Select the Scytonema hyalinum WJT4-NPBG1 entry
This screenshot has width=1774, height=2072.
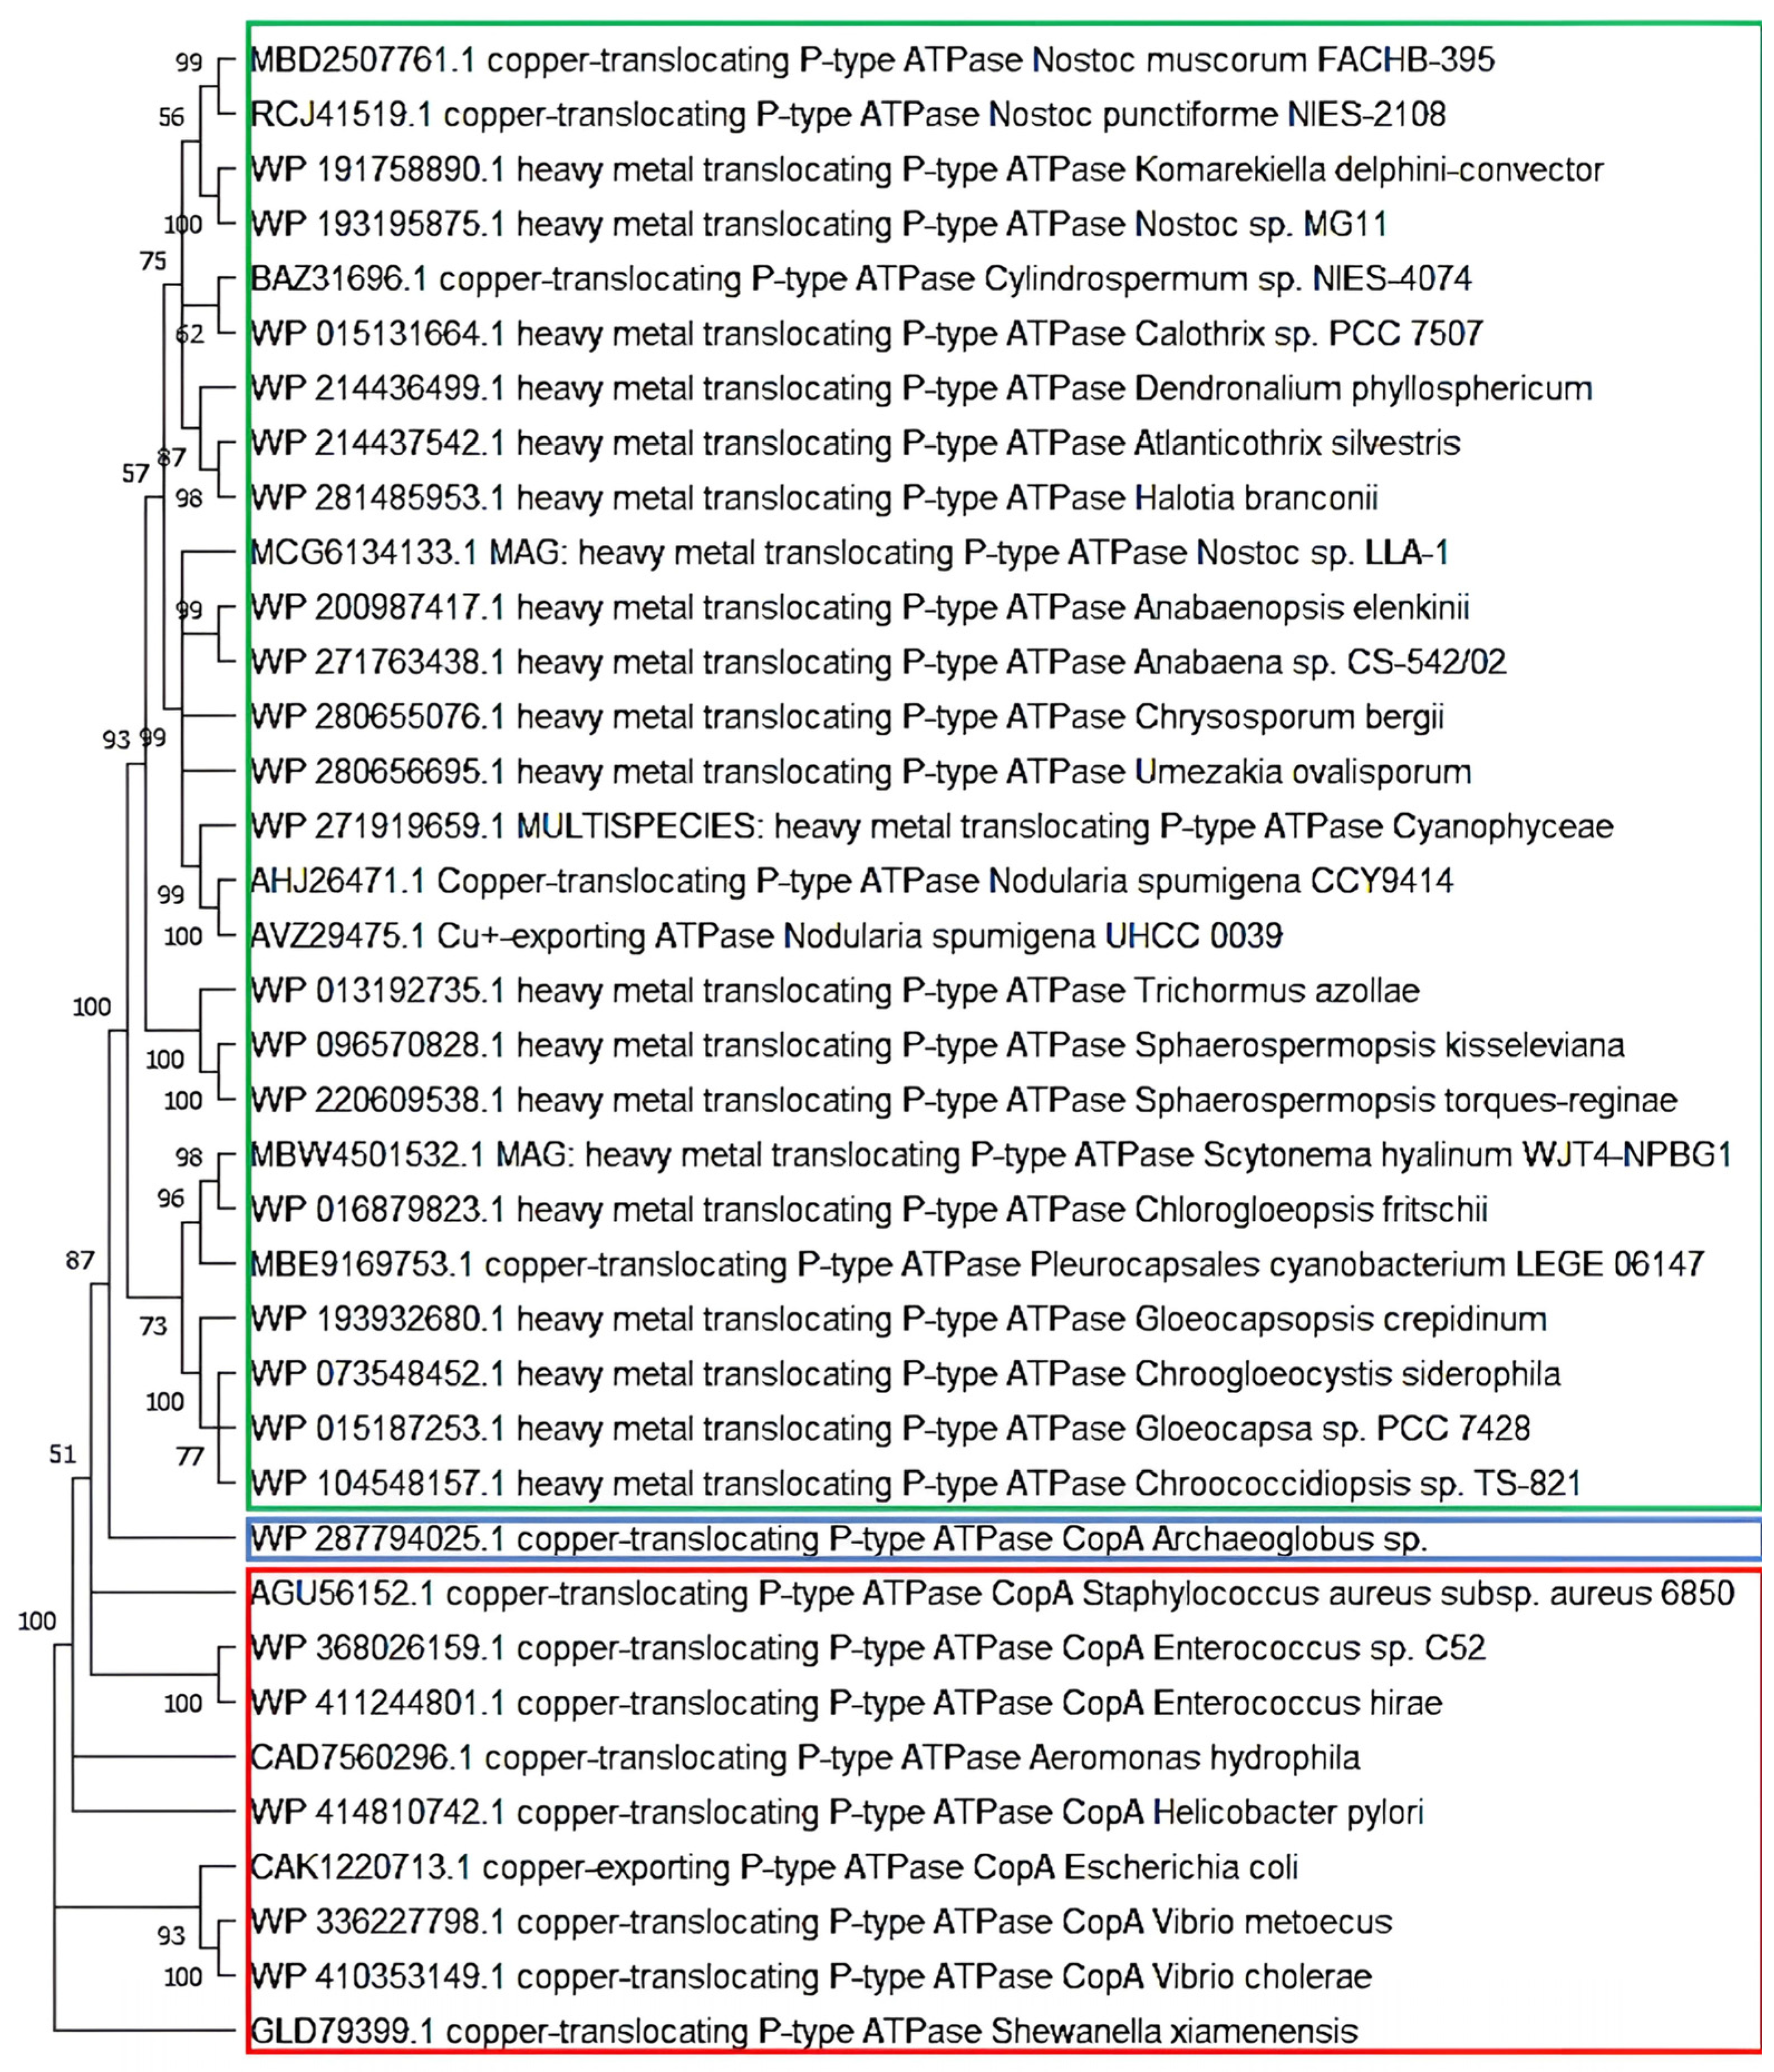tap(990, 1155)
